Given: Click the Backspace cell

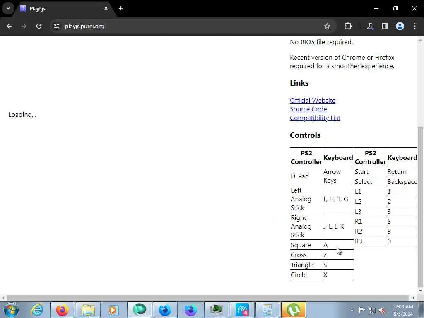Looking at the screenshot, I should pyautogui.click(x=402, y=182).
